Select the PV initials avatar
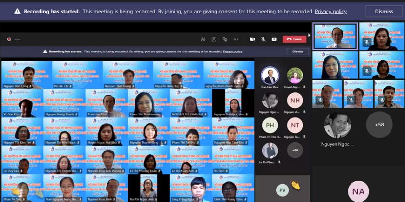 283,190
